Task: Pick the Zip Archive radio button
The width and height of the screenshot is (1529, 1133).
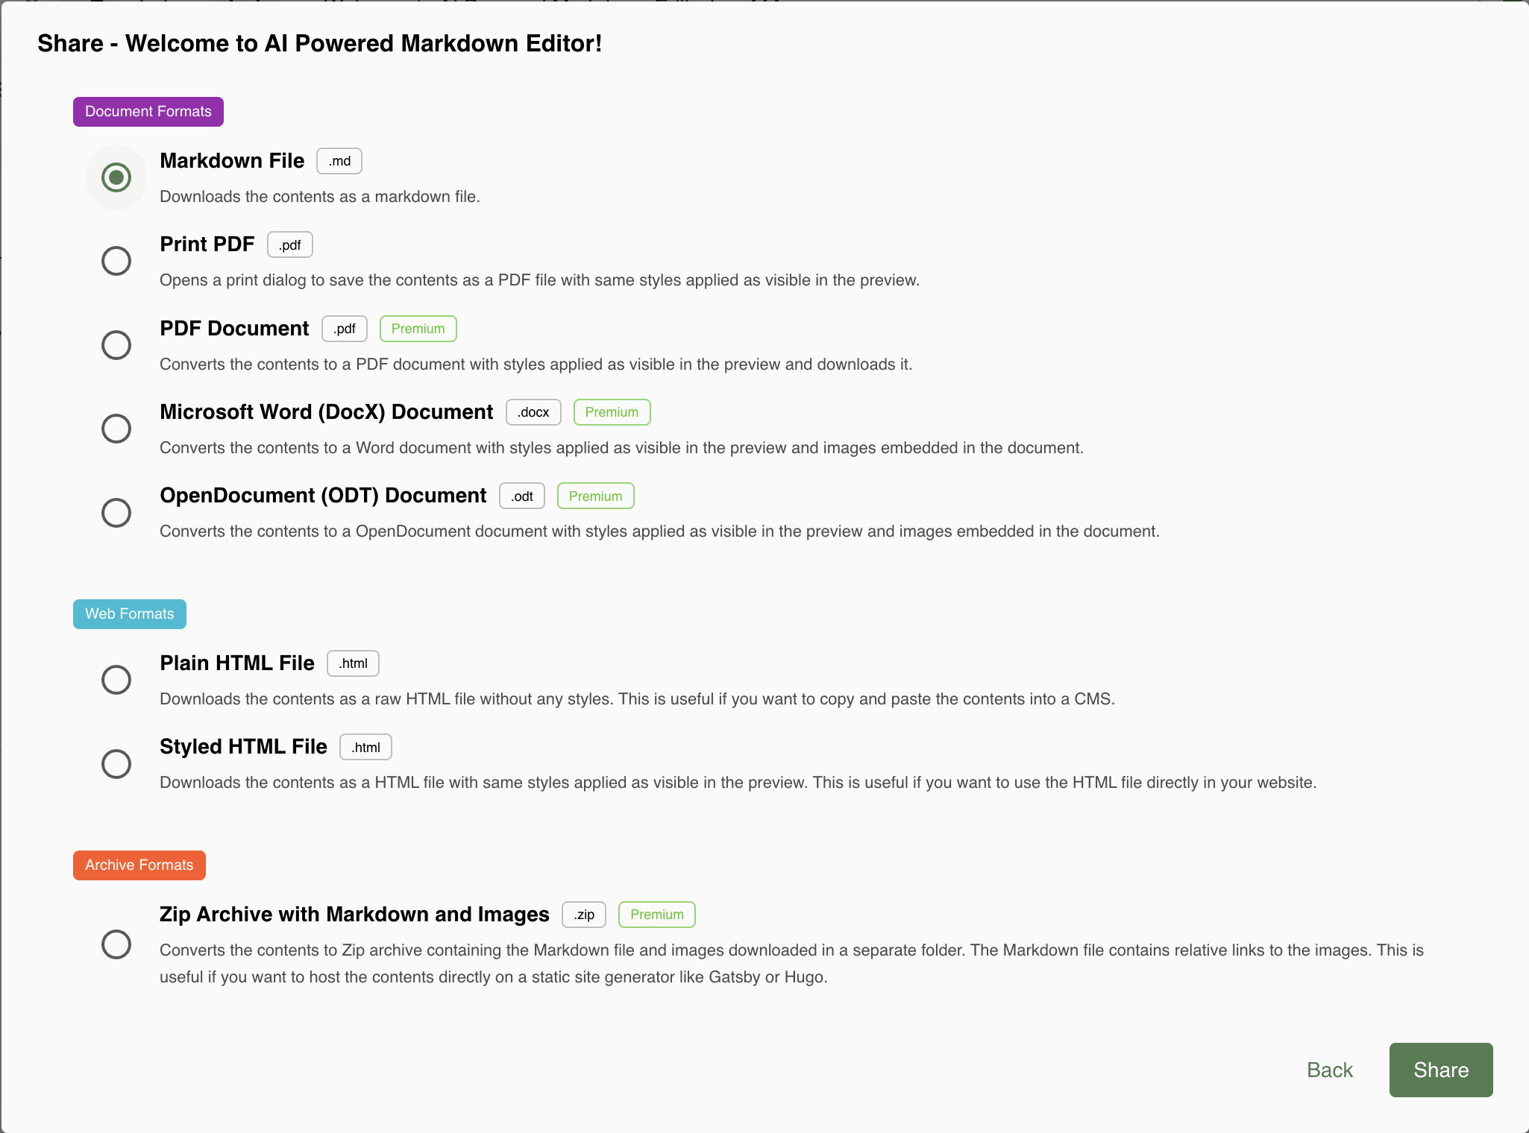Action: (116, 944)
